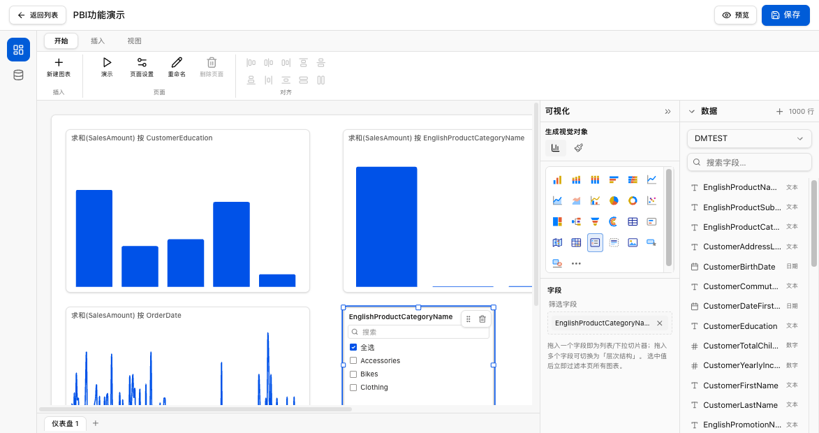The image size is (819, 433).
Task: Delete the slicer with its trash icon
Action: [x=482, y=319]
